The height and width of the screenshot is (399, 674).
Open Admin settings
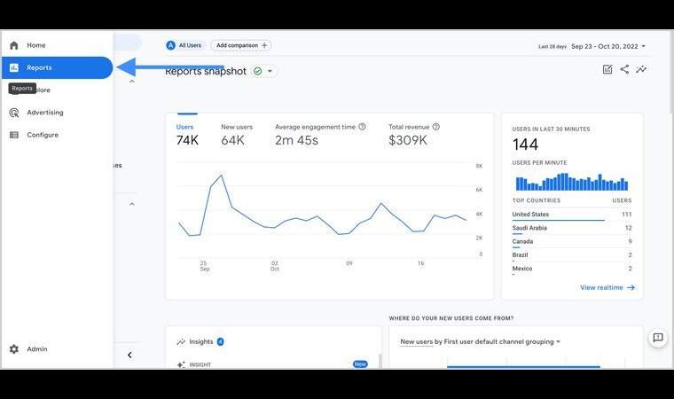[x=57, y=348]
